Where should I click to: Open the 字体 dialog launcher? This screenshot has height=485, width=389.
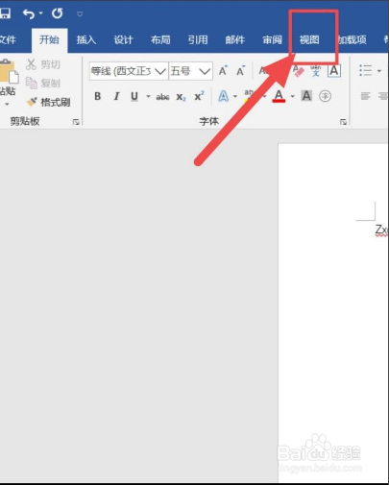(x=343, y=122)
